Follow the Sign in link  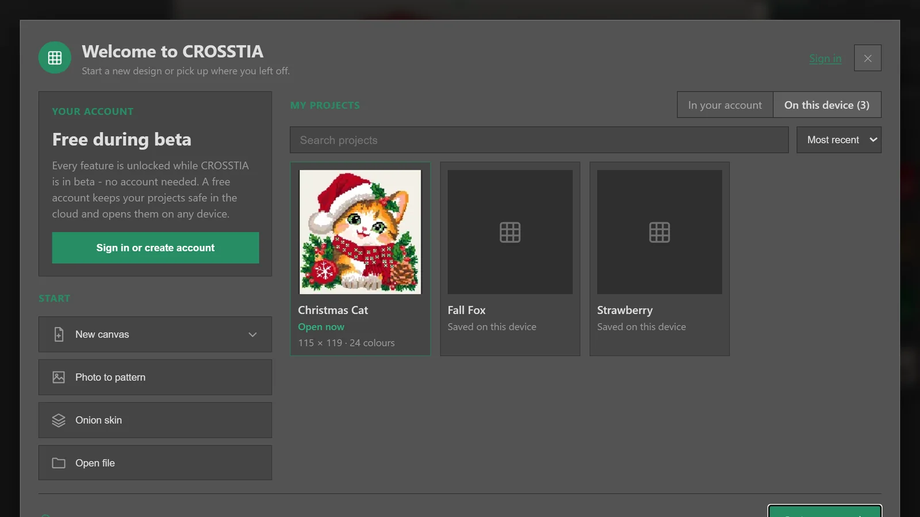point(825,58)
